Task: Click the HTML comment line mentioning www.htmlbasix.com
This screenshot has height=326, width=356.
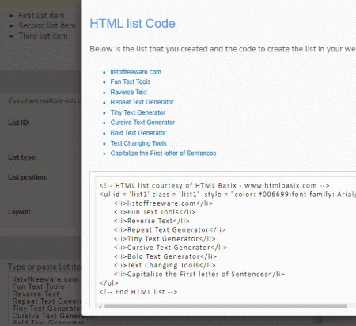Action: 214,185
